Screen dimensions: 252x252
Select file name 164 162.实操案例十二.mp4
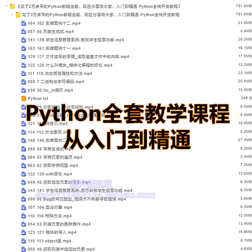(x=54, y=23)
